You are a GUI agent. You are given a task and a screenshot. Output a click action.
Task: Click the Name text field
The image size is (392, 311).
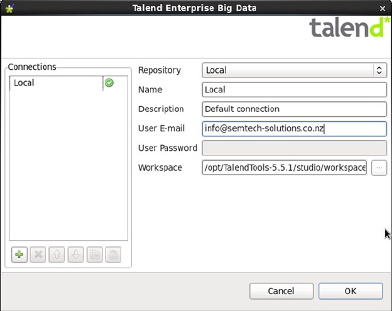[x=294, y=90]
